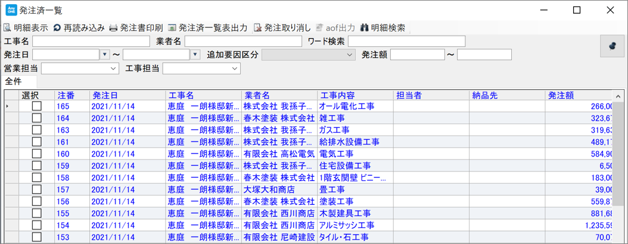This screenshot has width=628, height=244.
Task: Tick the checkbox for order 157
Action: [x=37, y=189]
